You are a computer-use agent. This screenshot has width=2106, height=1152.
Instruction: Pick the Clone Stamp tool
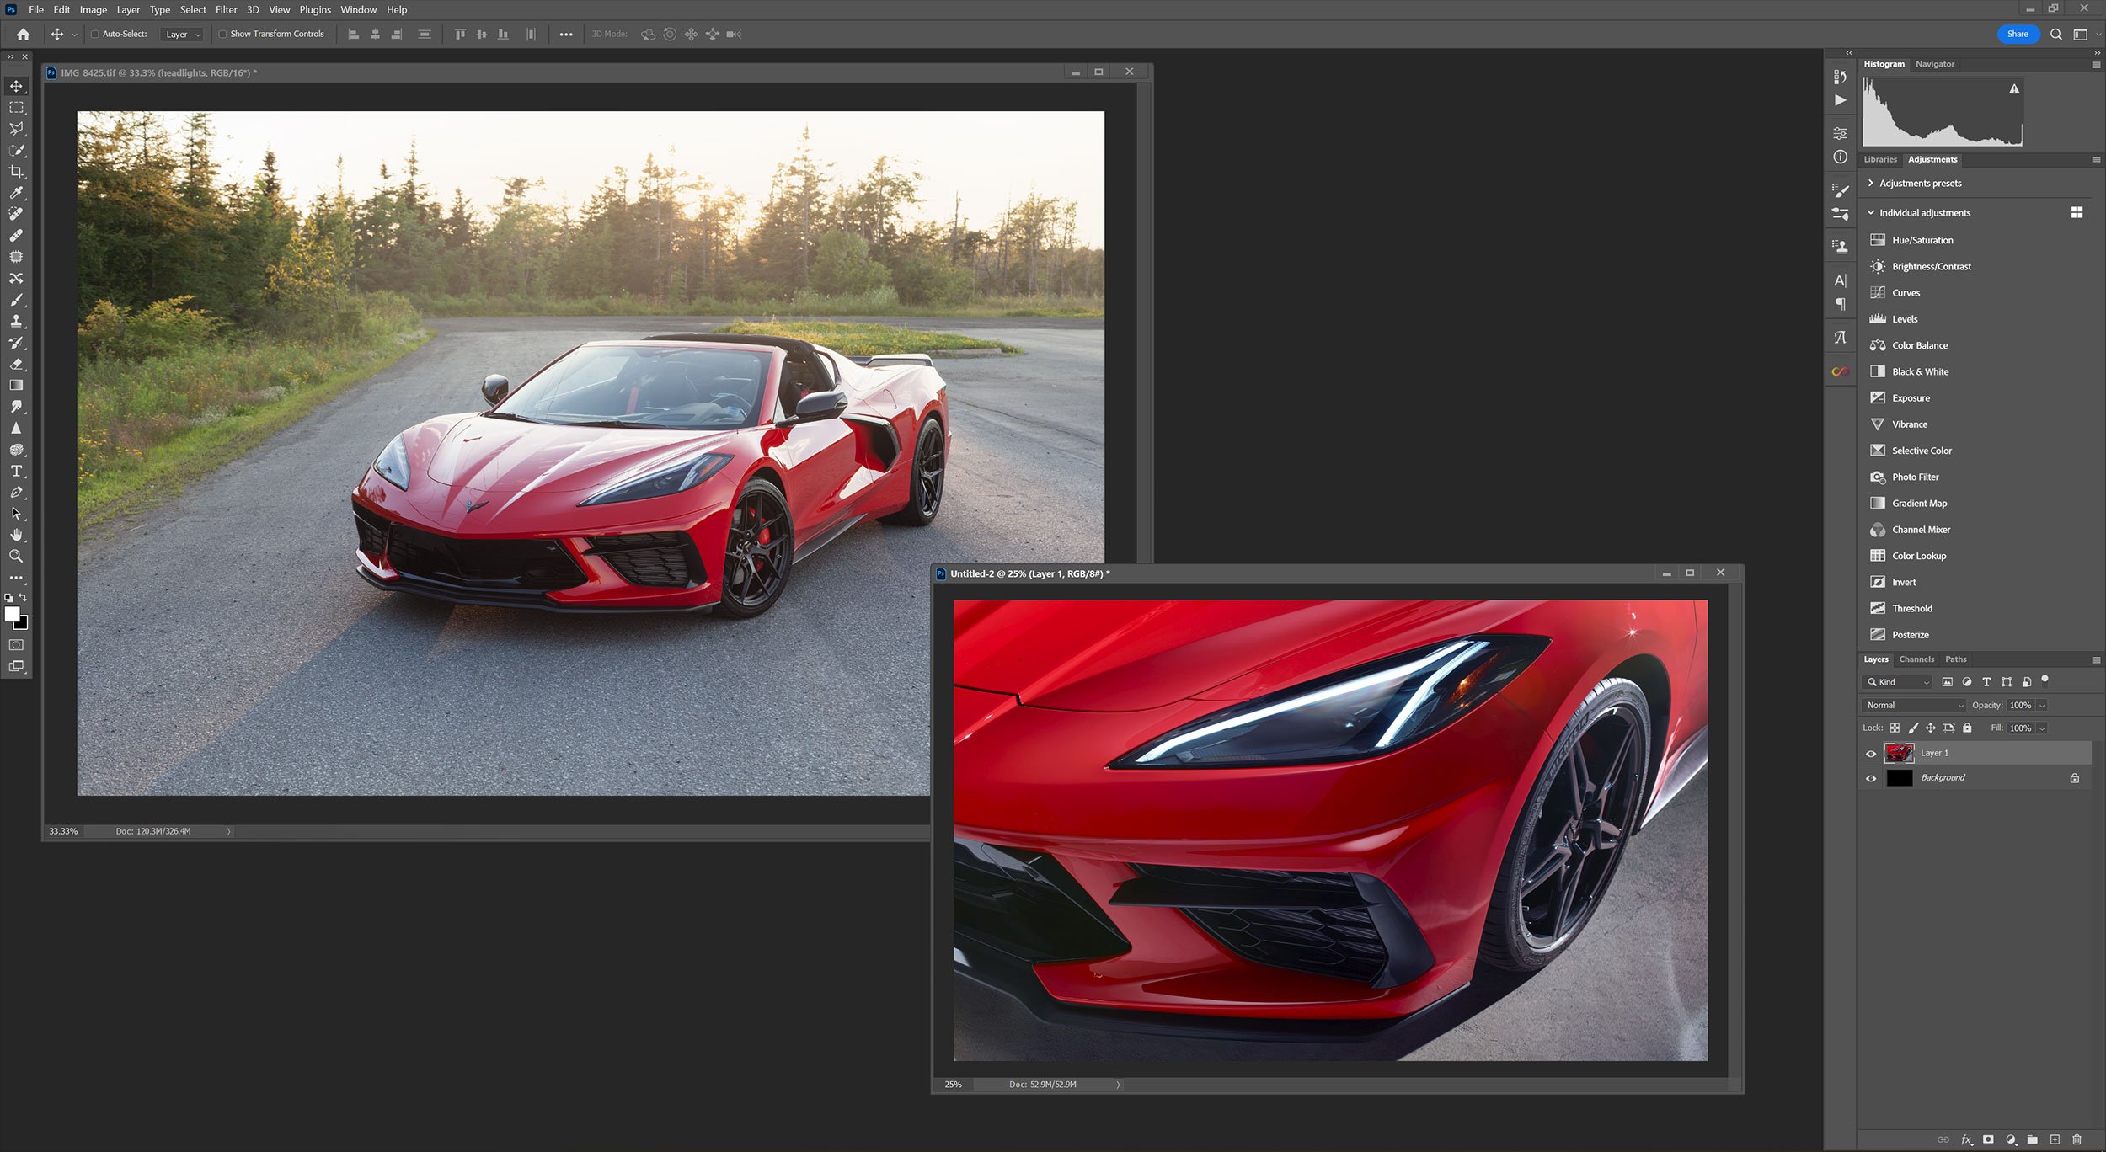point(16,321)
